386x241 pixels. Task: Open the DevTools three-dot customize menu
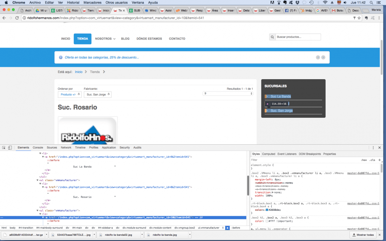373,147
